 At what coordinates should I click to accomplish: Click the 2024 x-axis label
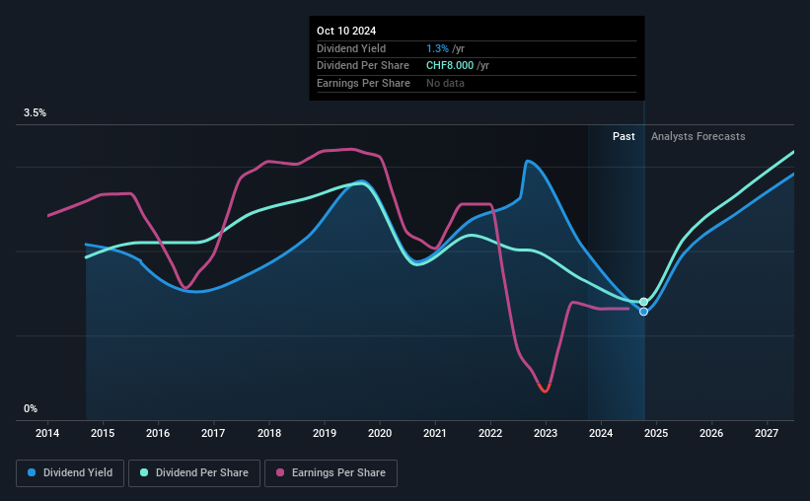(x=601, y=433)
